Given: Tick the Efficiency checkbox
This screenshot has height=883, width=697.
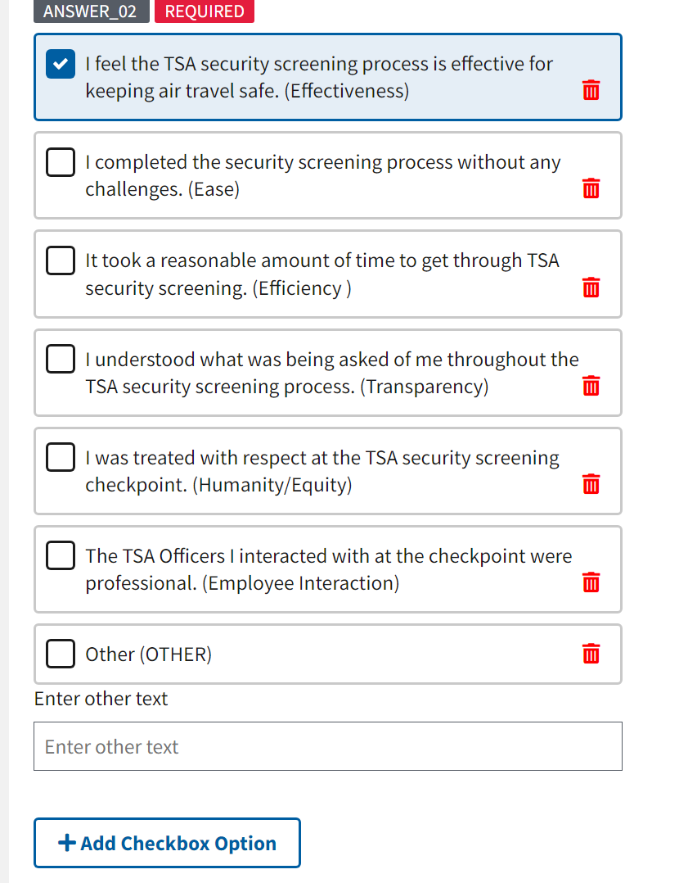Looking at the screenshot, I should [61, 260].
